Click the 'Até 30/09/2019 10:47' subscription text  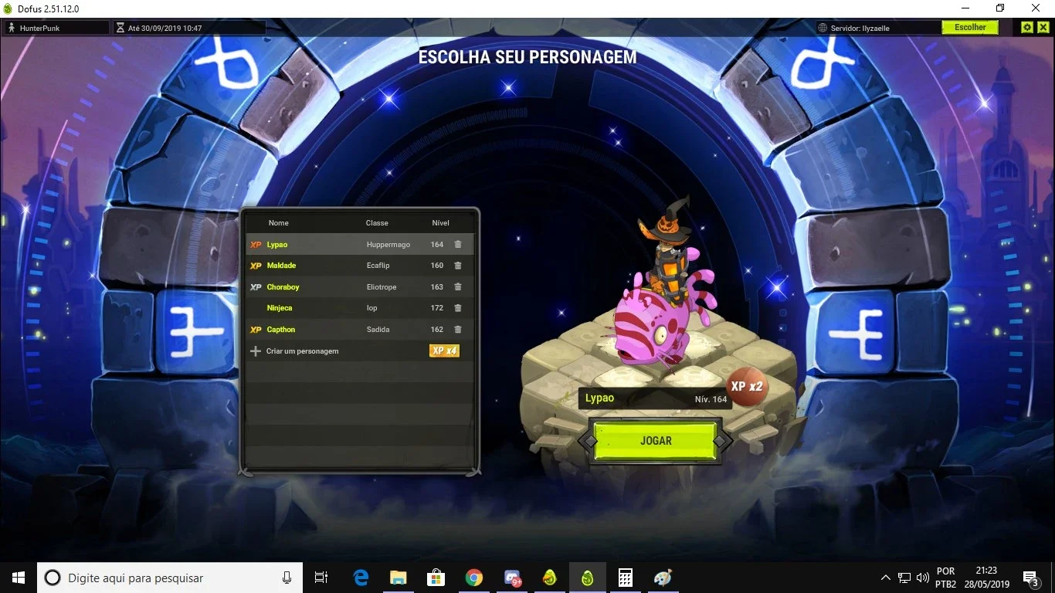165,28
